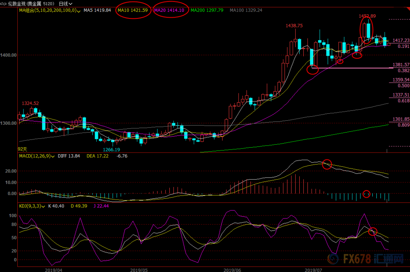This screenshot has width=410, height=272.
Task: Click the DEA 17.22 readout
Action: point(97,156)
